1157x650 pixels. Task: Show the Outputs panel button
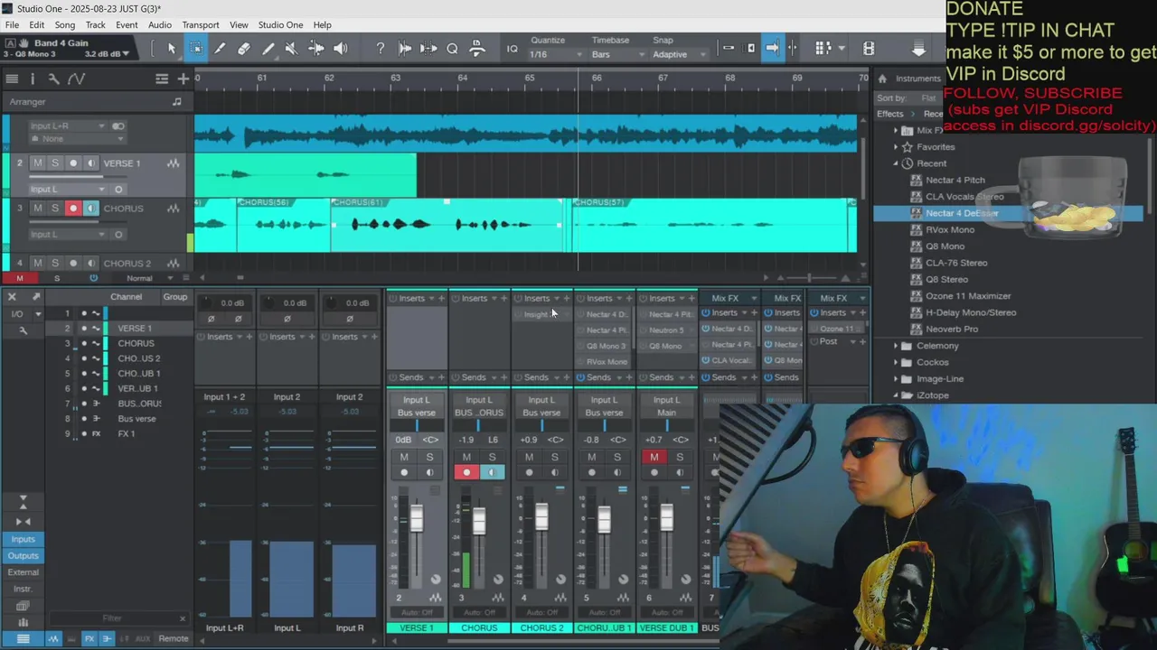pyautogui.click(x=24, y=555)
